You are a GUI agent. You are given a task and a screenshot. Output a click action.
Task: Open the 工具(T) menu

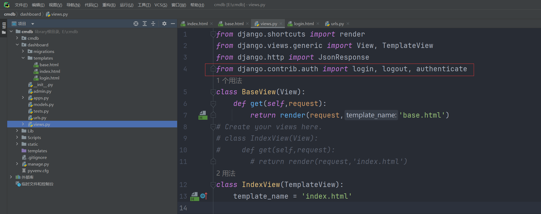(144, 5)
